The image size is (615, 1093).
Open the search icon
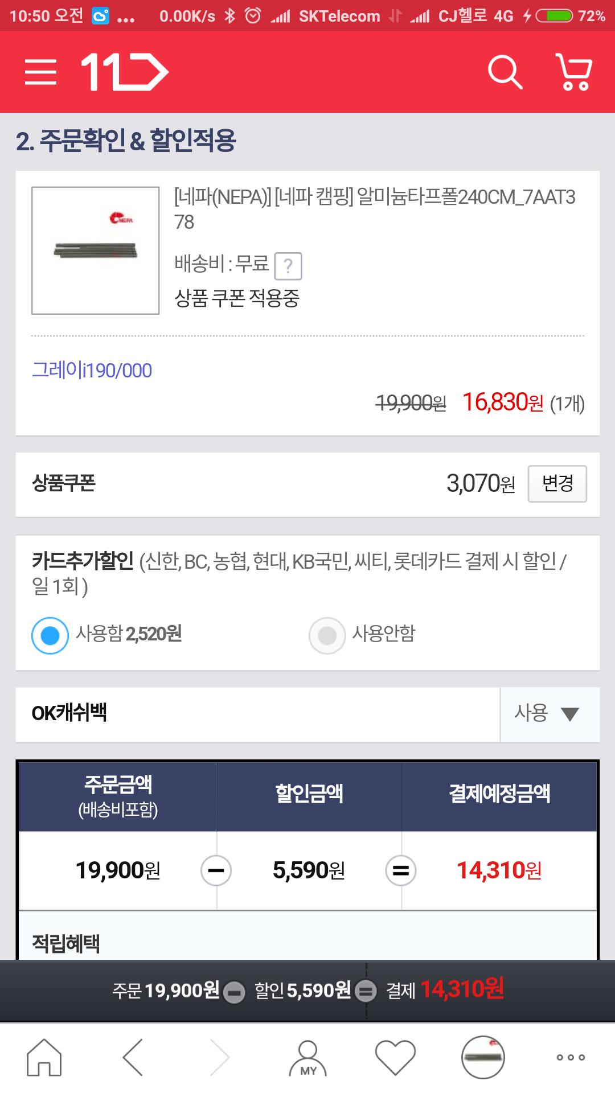point(505,72)
